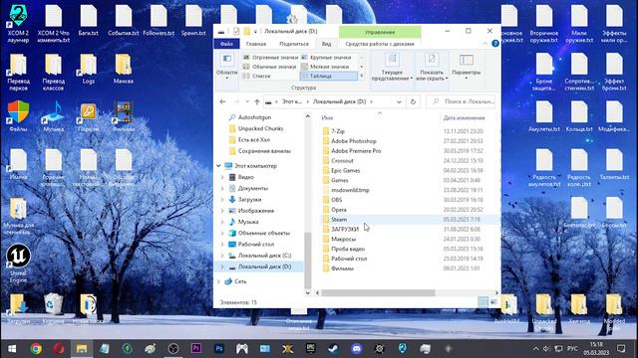Viewport: 638px width, 358px height.
Task: Open Discord from the taskbar
Action: pyautogui.click(x=357, y=349)
